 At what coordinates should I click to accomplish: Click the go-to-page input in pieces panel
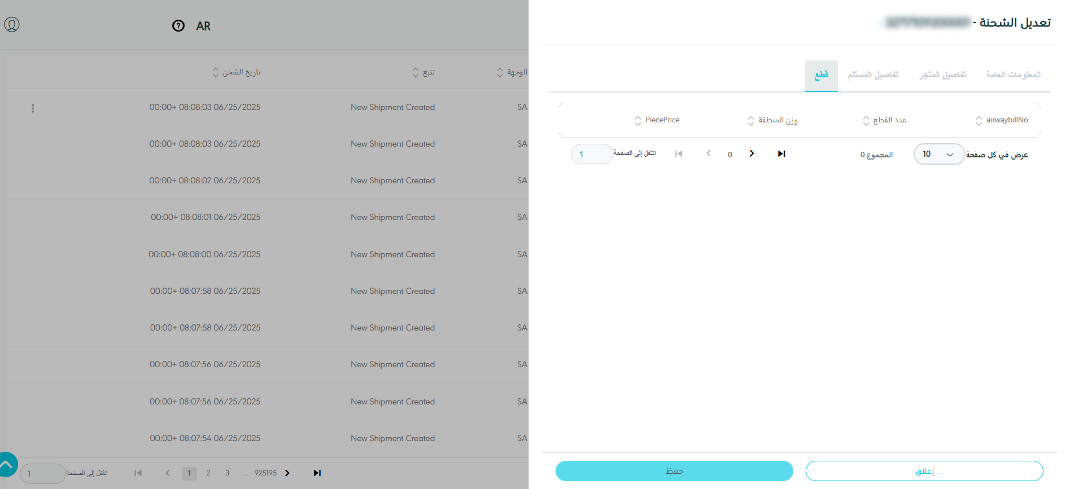pyautogui.click(x=591, y=155)
